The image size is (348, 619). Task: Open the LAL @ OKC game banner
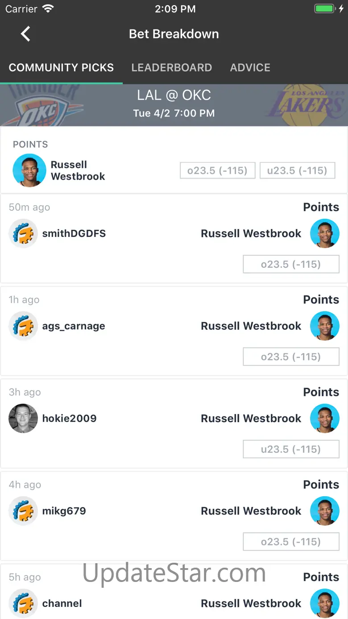click(174, 105)
